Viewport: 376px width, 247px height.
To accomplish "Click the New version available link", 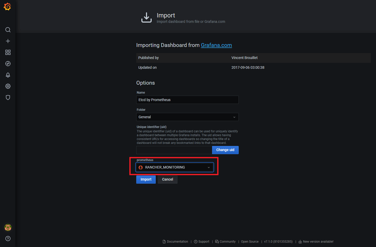I will click(x=318, y=242).
